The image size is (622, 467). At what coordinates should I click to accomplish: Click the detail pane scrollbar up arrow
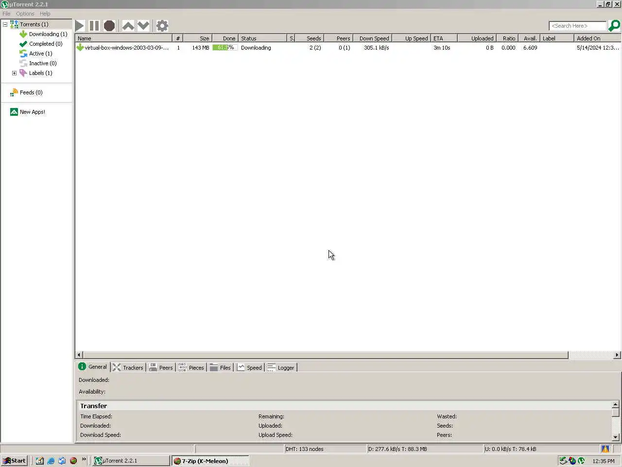(x=615, y=404)
